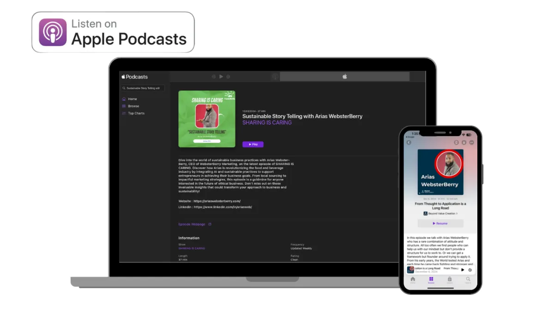Click the Information section heading
This screenshot has width=554, height=311.
point(189,238)
